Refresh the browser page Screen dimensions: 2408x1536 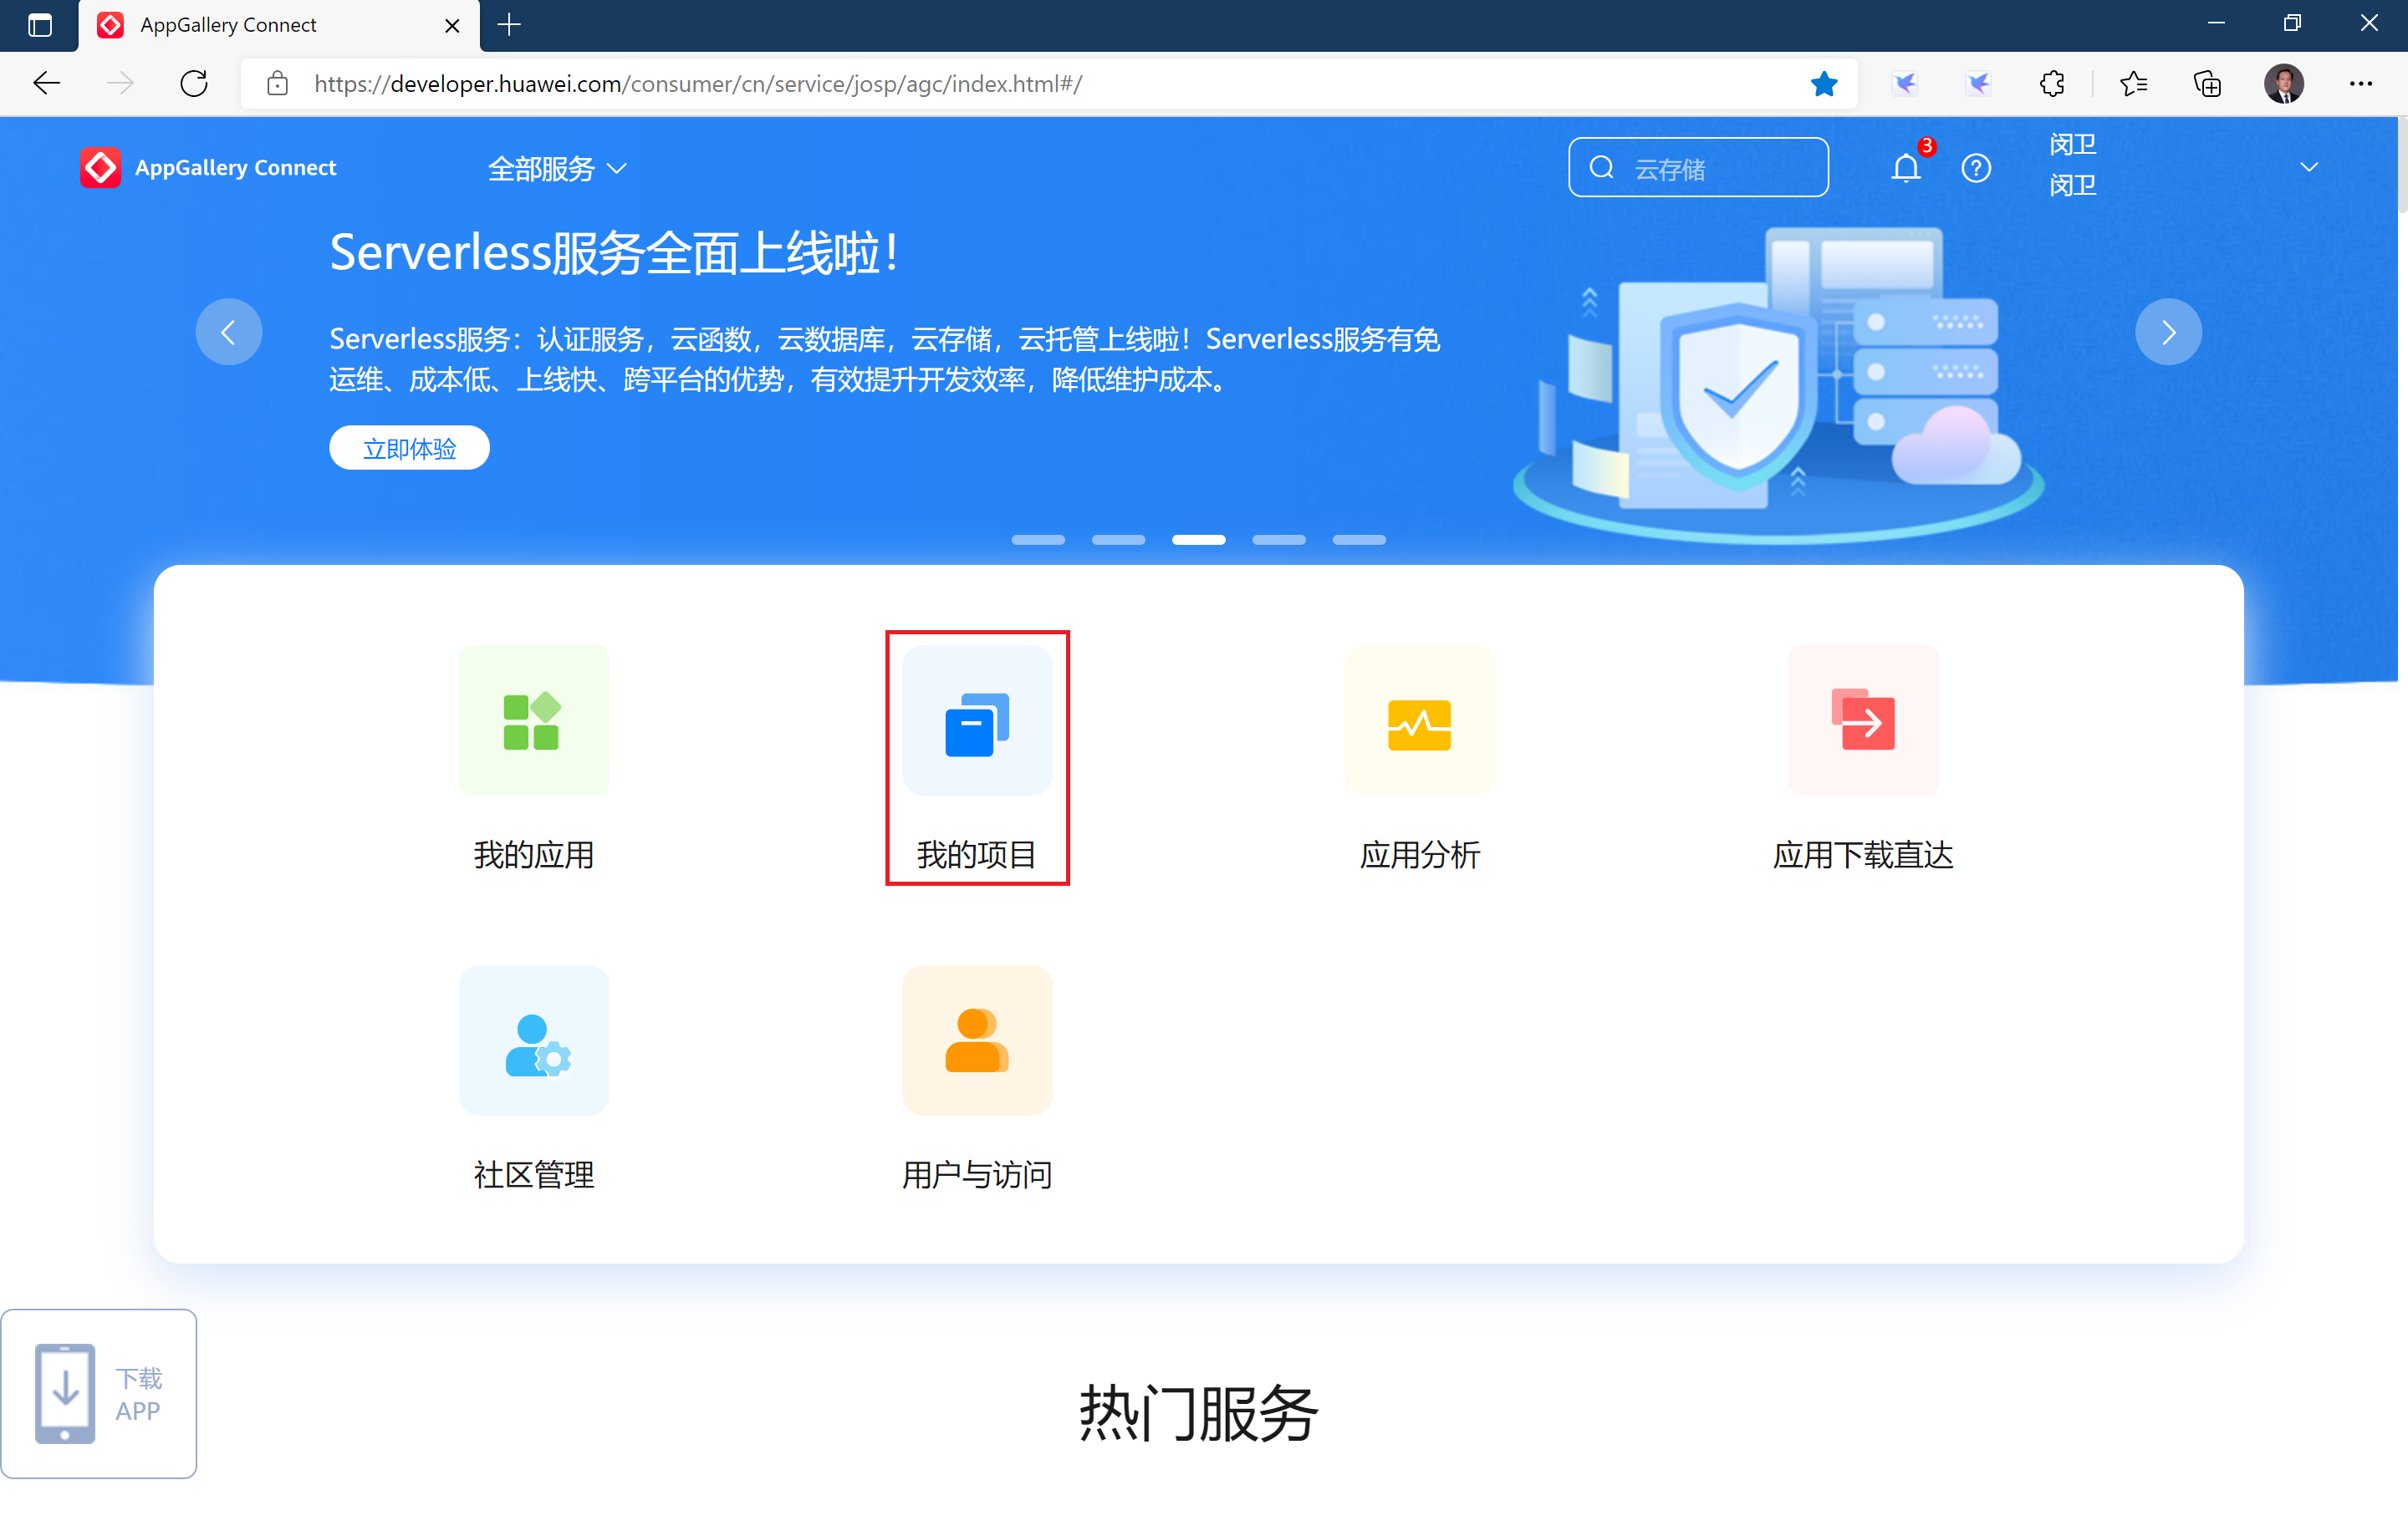(194, 84)
